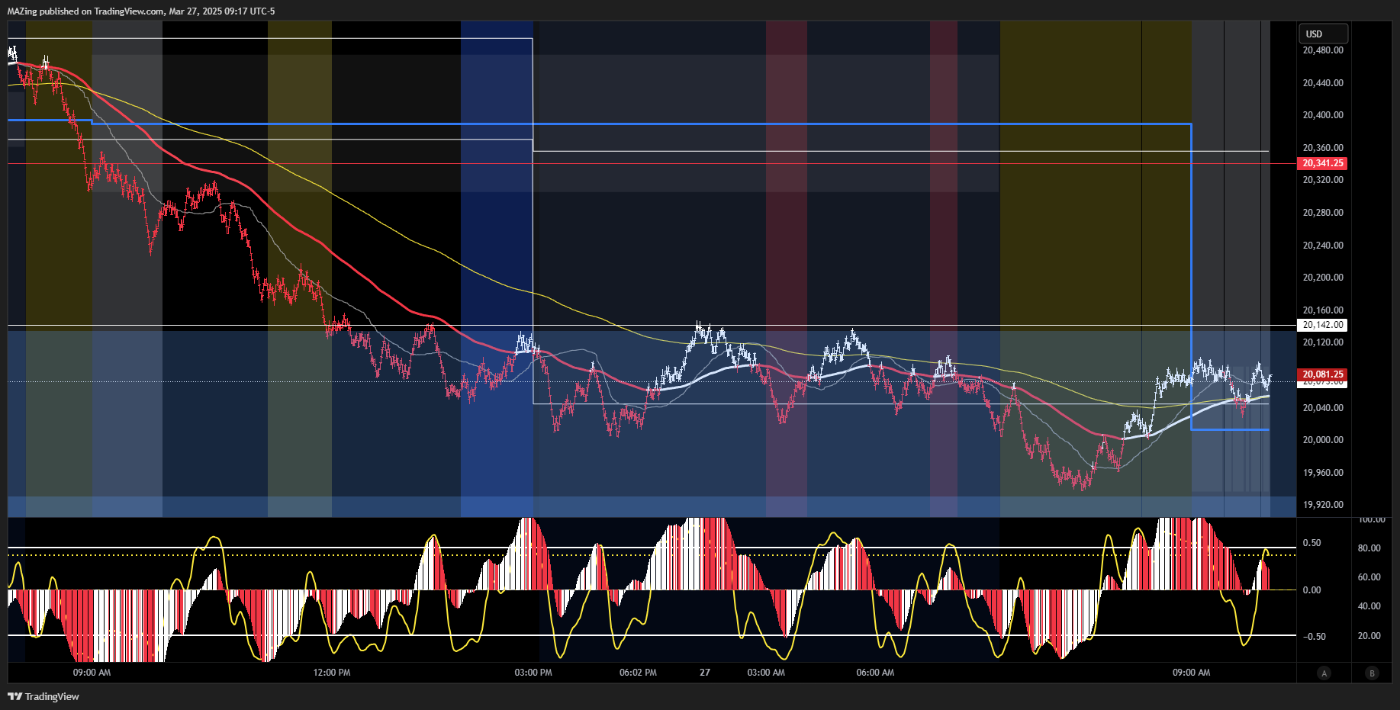This screenshot has width=1400, height=710.
Task: Click the 20,240.00 price axis value
Action: 1323,246
